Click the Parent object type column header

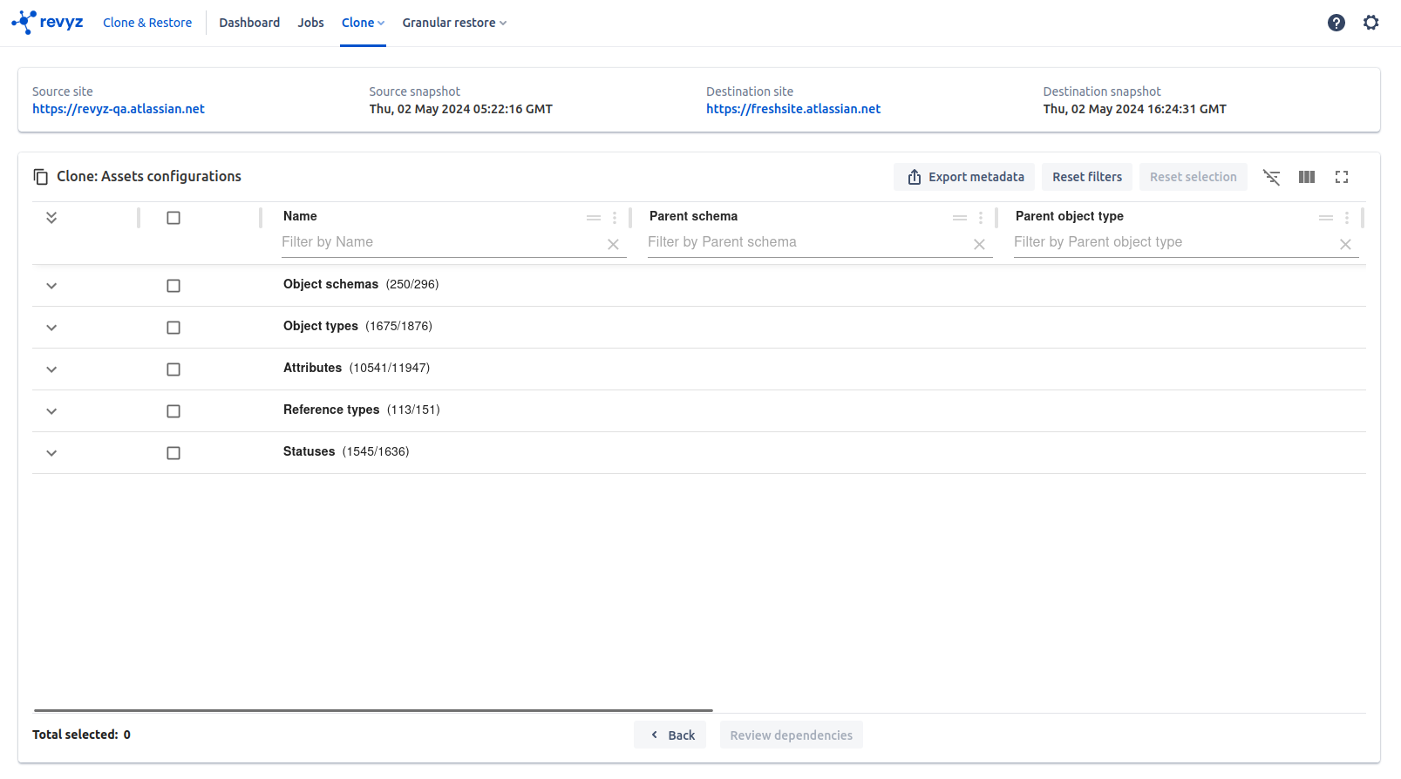point(1069,216)
